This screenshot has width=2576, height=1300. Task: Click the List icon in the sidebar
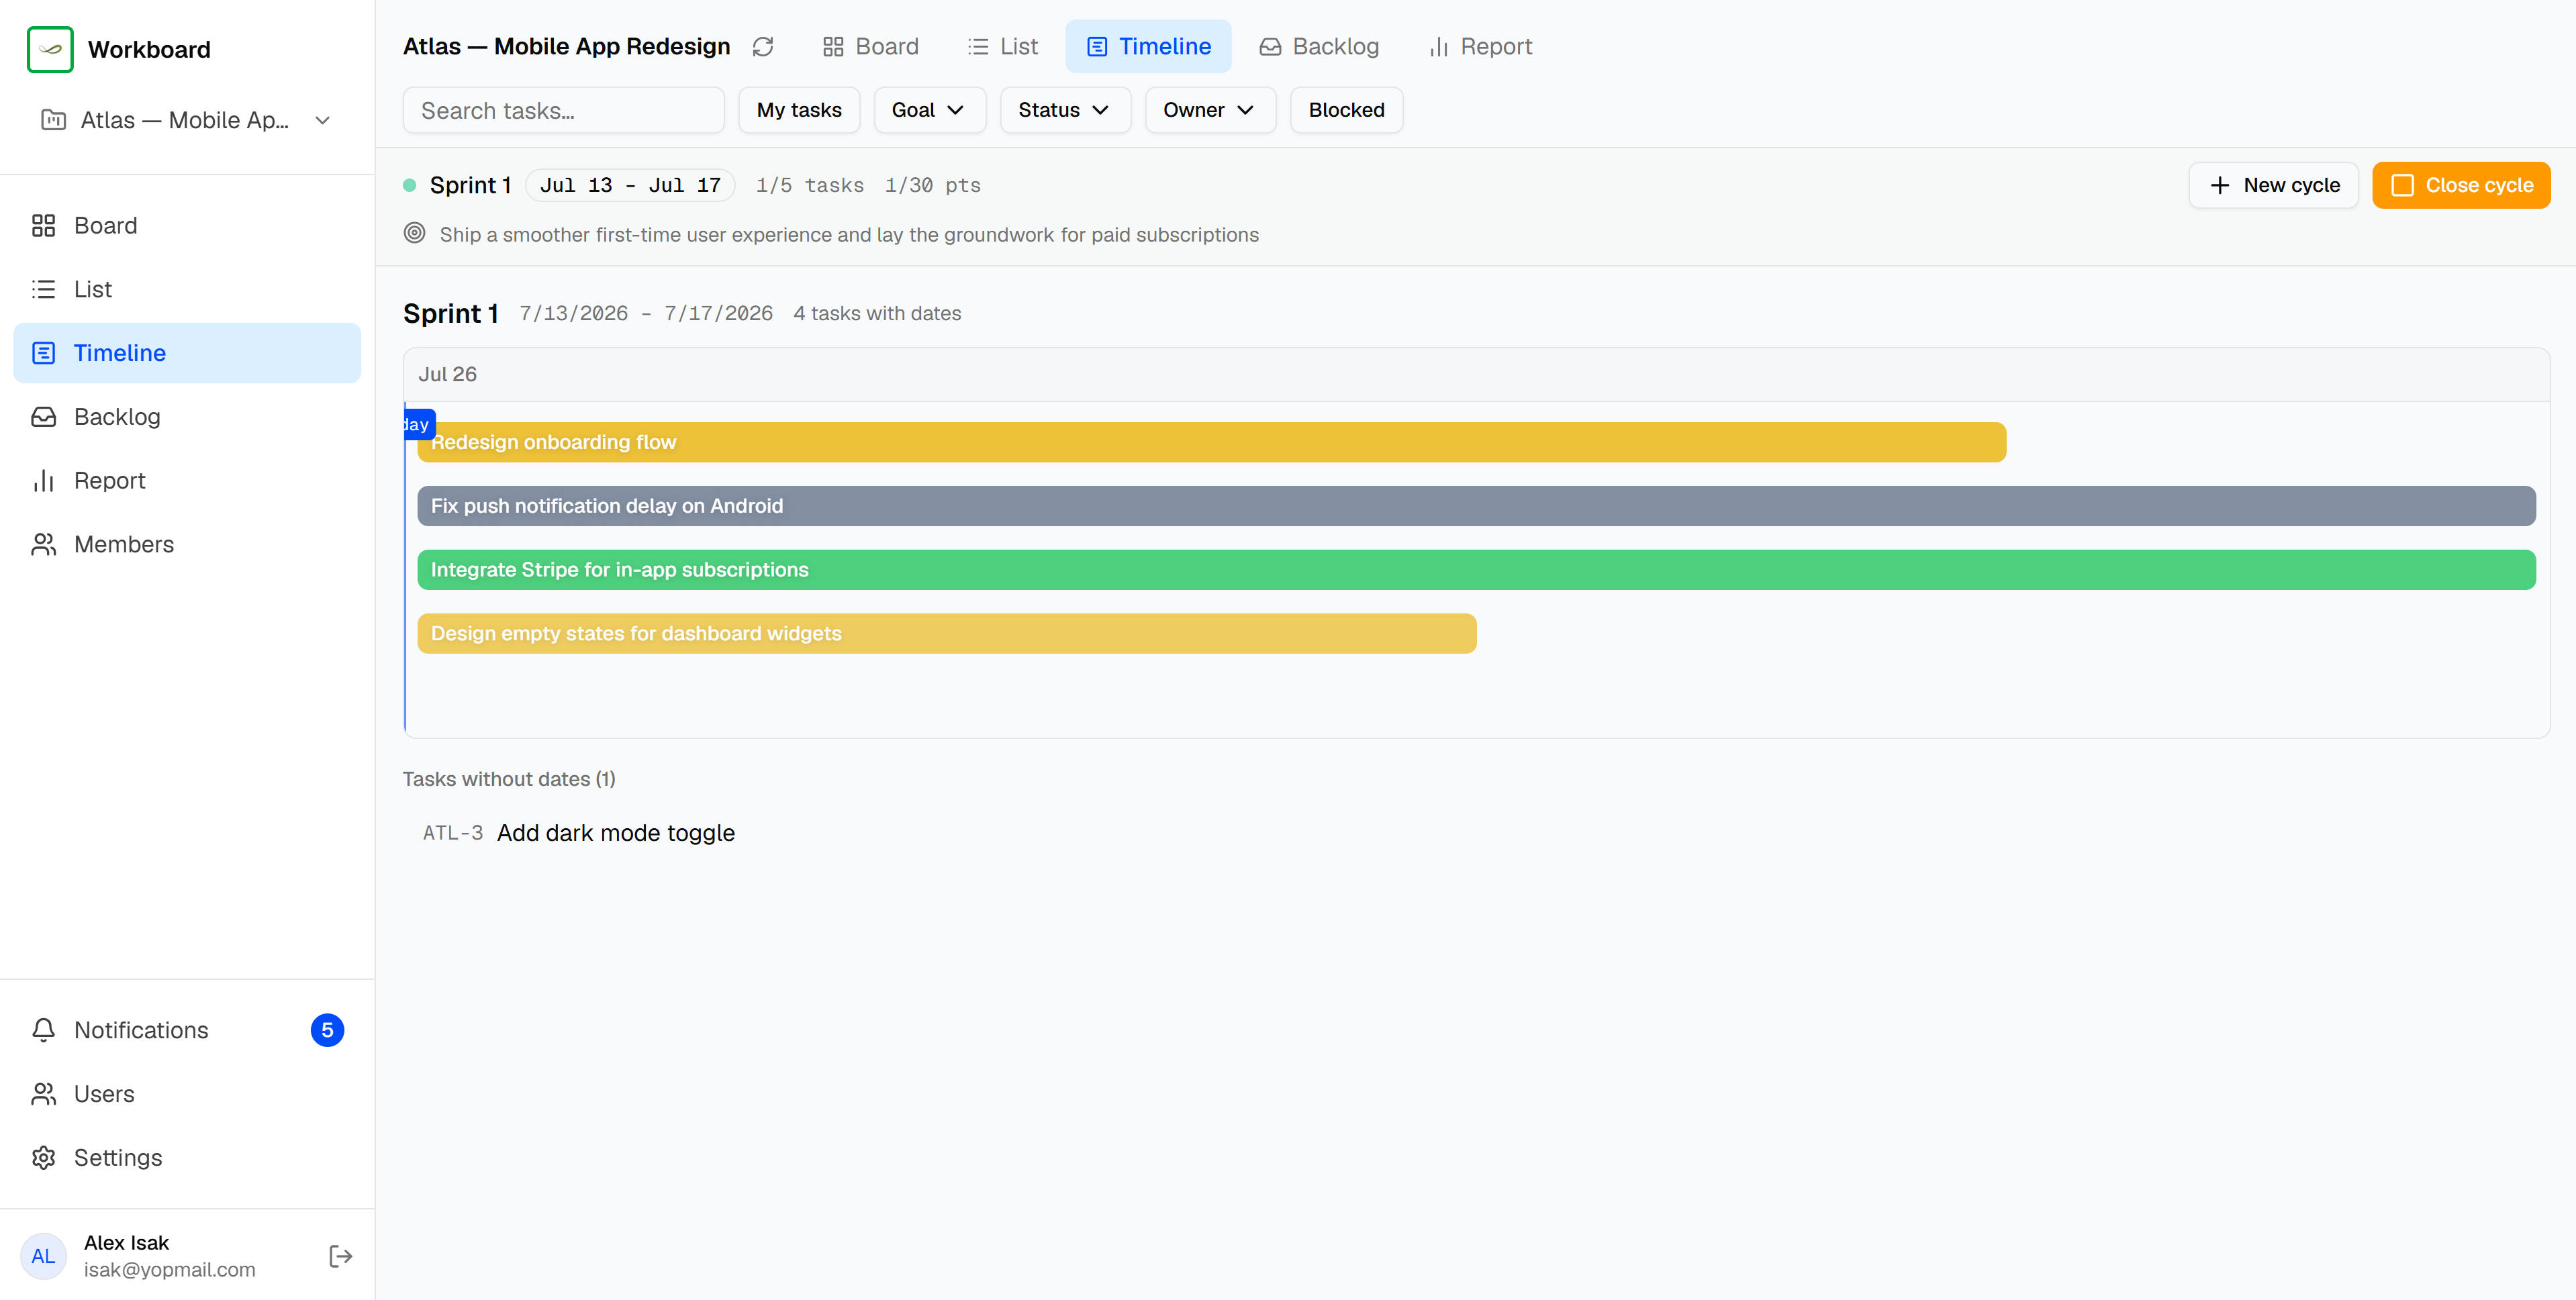pyautogui.click(x=43, y=290)
